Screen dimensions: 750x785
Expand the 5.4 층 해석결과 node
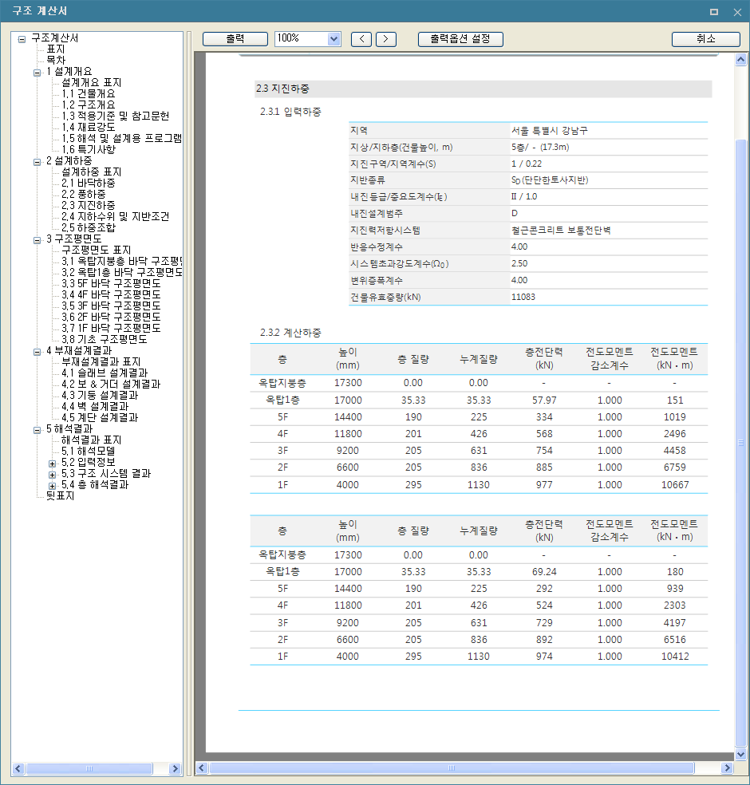[52, 486]
